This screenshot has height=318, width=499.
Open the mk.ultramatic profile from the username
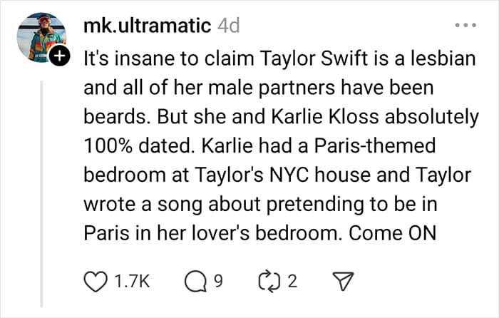[x=147, y=26]
